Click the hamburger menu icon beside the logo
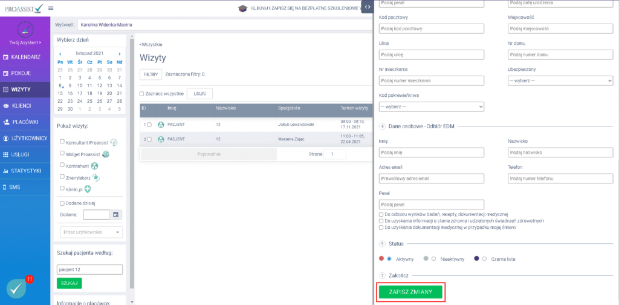This screenshot has width=619, height=305. (51, 8)
